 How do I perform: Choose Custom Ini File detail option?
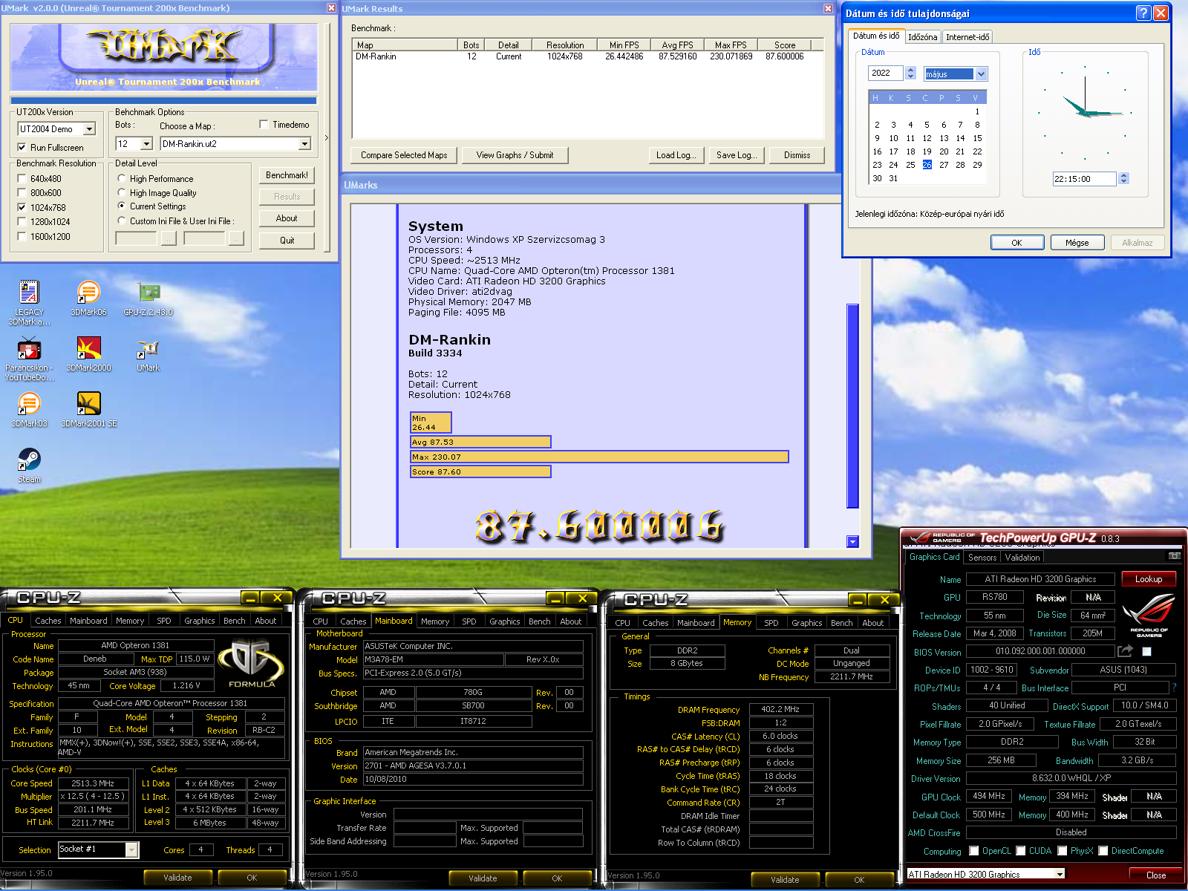(122, 221)
